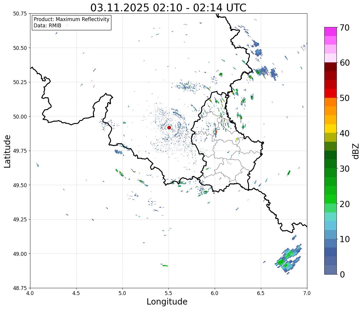
Task: Click the Product: Maximum Reflectivity legend box
Action: [71, 23]
